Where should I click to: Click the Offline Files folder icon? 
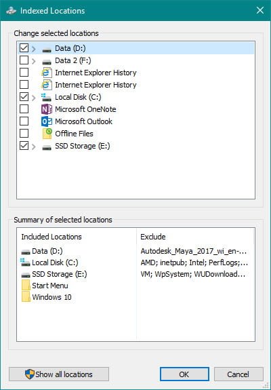coord(47,134)
